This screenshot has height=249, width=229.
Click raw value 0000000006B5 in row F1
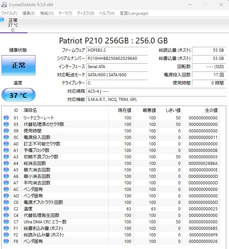203,228
